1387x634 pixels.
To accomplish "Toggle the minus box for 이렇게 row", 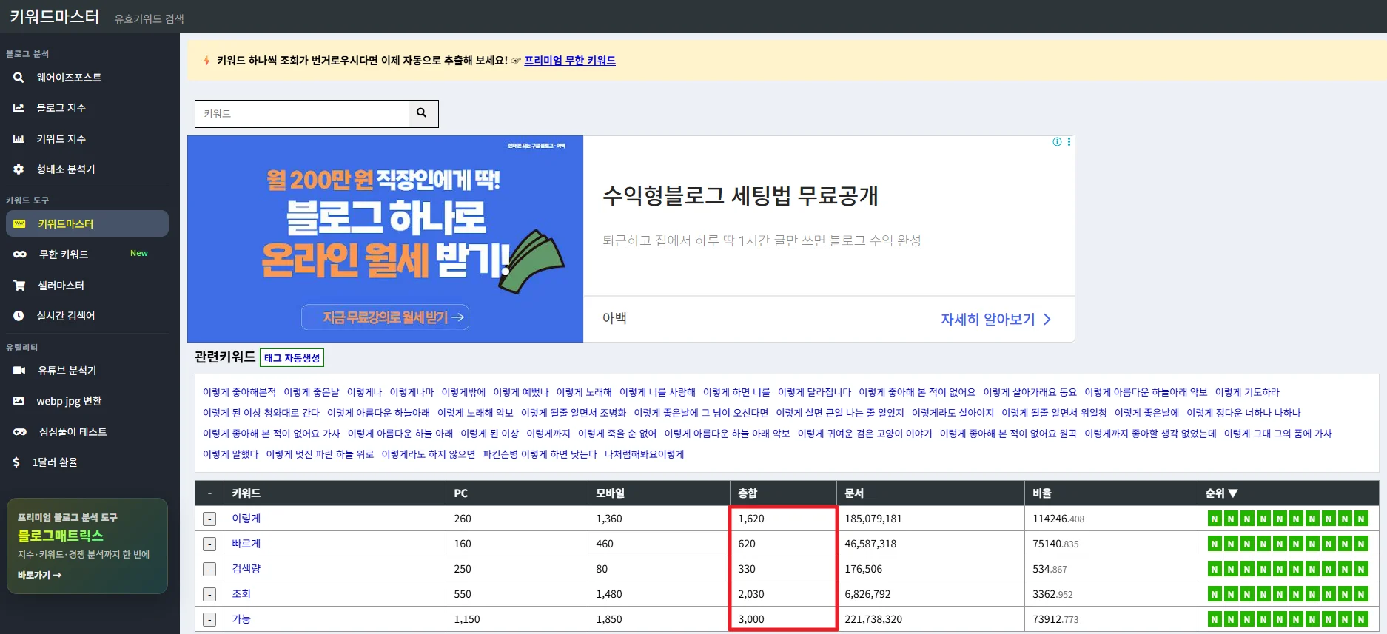I will coord(209,519).
